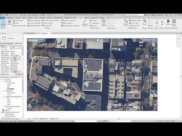Viewport: 182px width, 136px height.
Task: Open the Properties help link
Action: tap(5, 74)
